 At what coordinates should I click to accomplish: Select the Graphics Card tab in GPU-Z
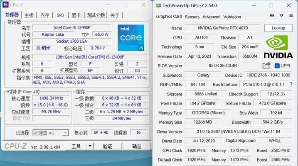point(169,17)
